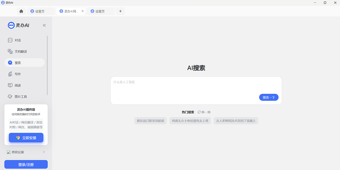Click the Chrome icon in 立即安装
The height and width of the screenshot is (170, 340).
pyautogui.click(x=18, y=138)
